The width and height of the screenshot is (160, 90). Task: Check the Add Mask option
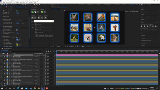click(x=36, y=24)
